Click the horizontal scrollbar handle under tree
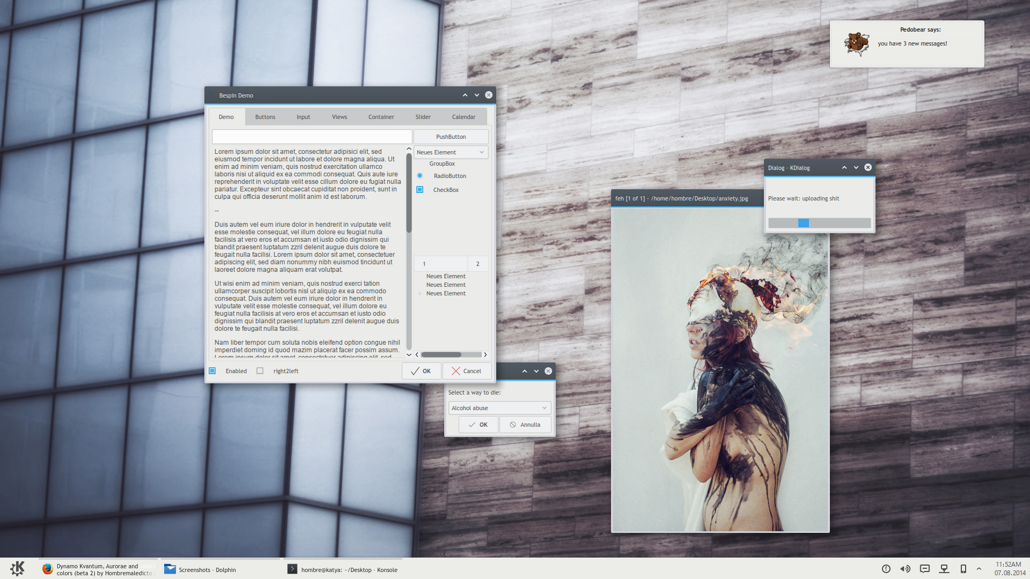The width and height of the screenshot is (1030, 579). pyautogui.click(x=441, y=354)
